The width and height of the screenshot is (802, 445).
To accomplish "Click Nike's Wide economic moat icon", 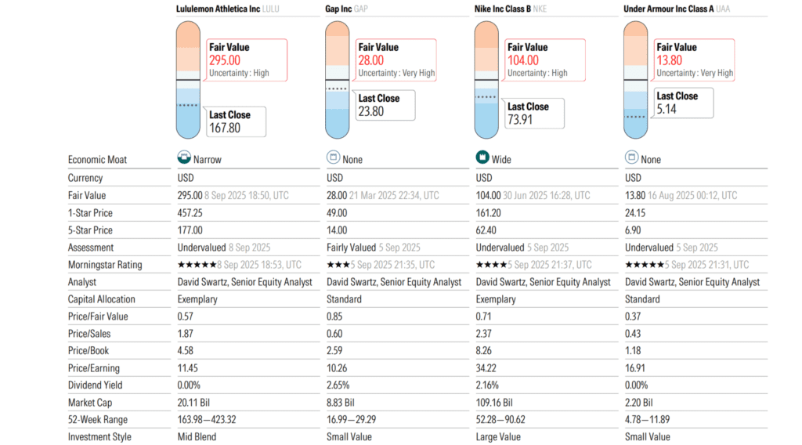I will [x=482, y=158].
